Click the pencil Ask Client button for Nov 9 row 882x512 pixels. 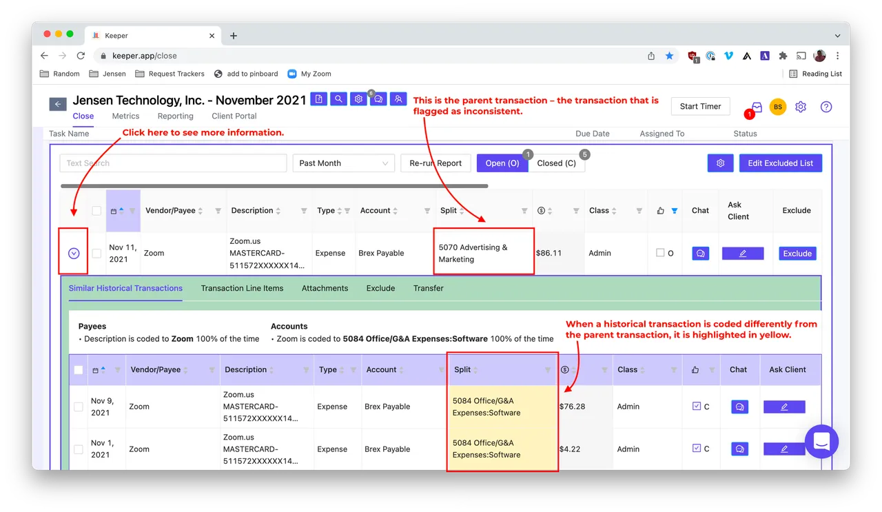(x=784, y=407)
